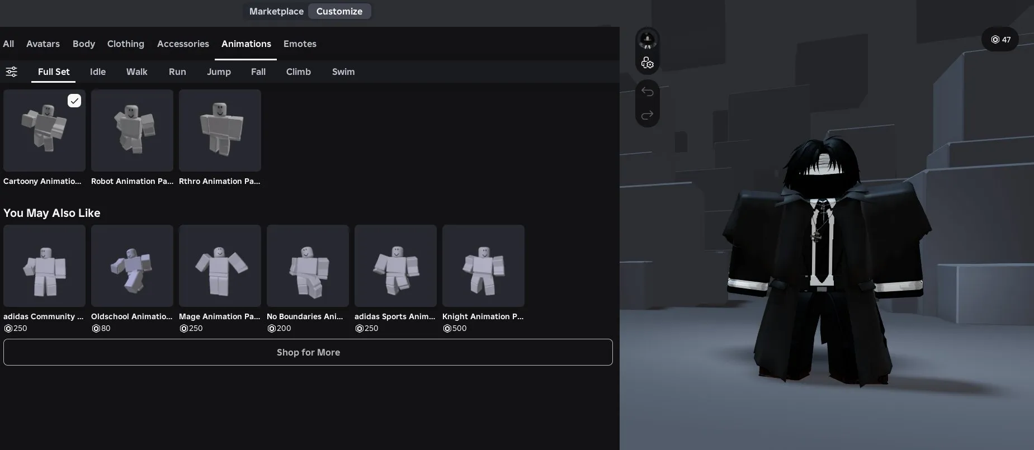
Task: Open the Emotes tab
Action: click(300, 44)
